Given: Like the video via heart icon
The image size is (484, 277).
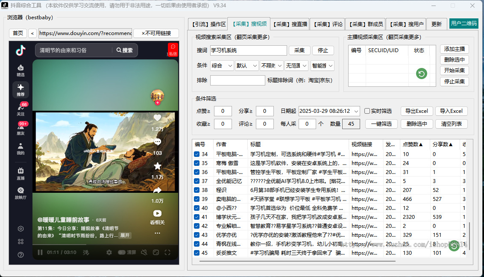Looking at the screenshot, I should tap(158, 118).
